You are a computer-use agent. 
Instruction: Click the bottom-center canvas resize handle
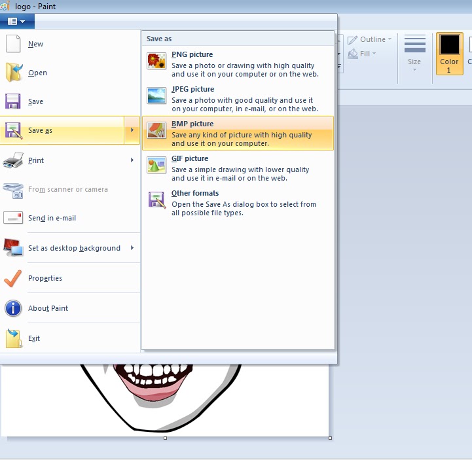pyautogui.click(x=165, y=438)
